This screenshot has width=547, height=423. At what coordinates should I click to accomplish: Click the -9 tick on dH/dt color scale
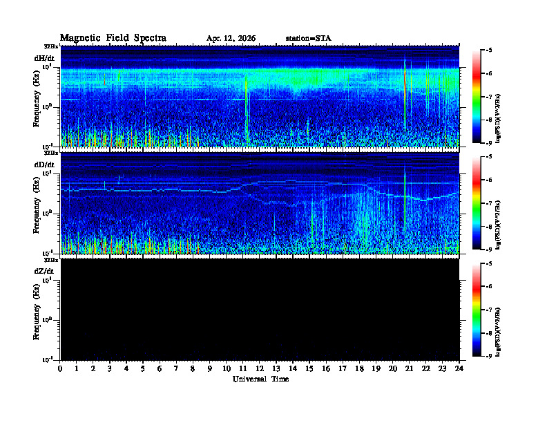click(x=488, y=143)
